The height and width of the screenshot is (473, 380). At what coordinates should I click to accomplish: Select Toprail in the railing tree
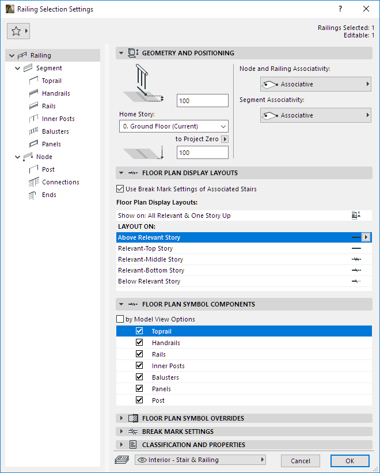pos(51,81)
